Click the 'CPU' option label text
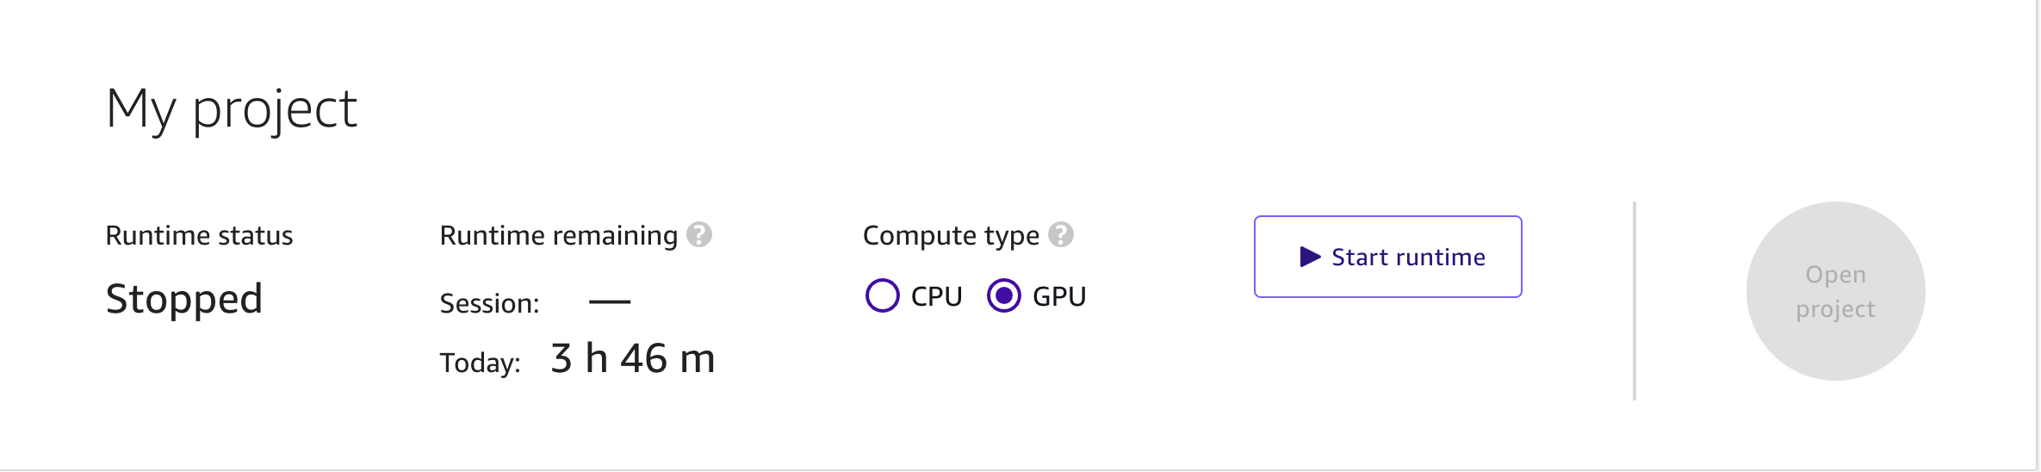 936,297
